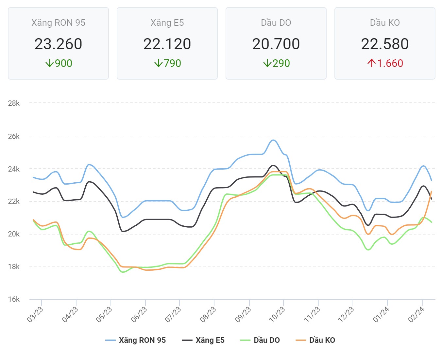The height and width of the screenshot is (349, 442).
Task: Click the green down arrow in Xăng RON 95 card
Action: click(49, 63)
